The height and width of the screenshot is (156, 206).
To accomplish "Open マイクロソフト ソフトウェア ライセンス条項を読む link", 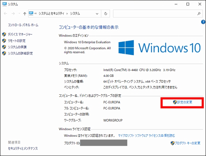I will click(147, 135).
